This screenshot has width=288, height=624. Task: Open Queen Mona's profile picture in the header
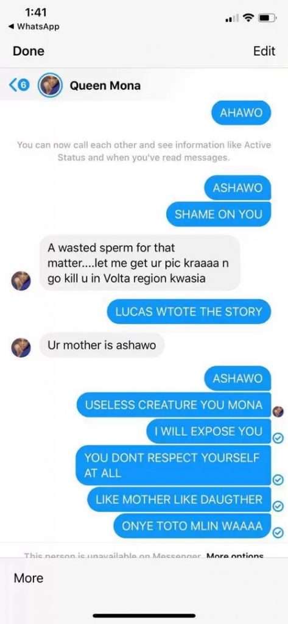click(50, 85)
